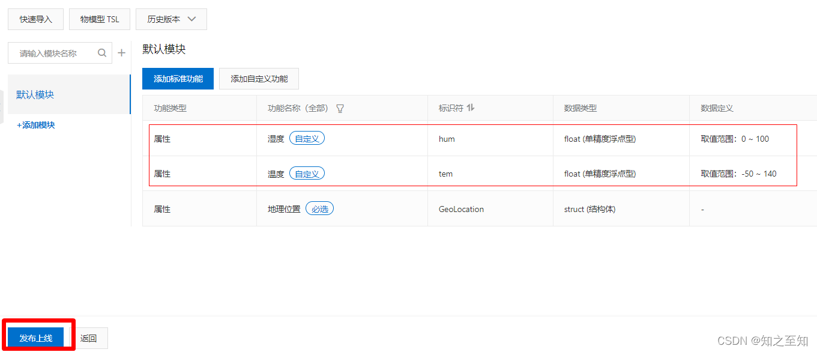The width and height of the screenshot is (817, 352).
Task: Open the filter funnel next to 功能名称
Action: (340, 109)
